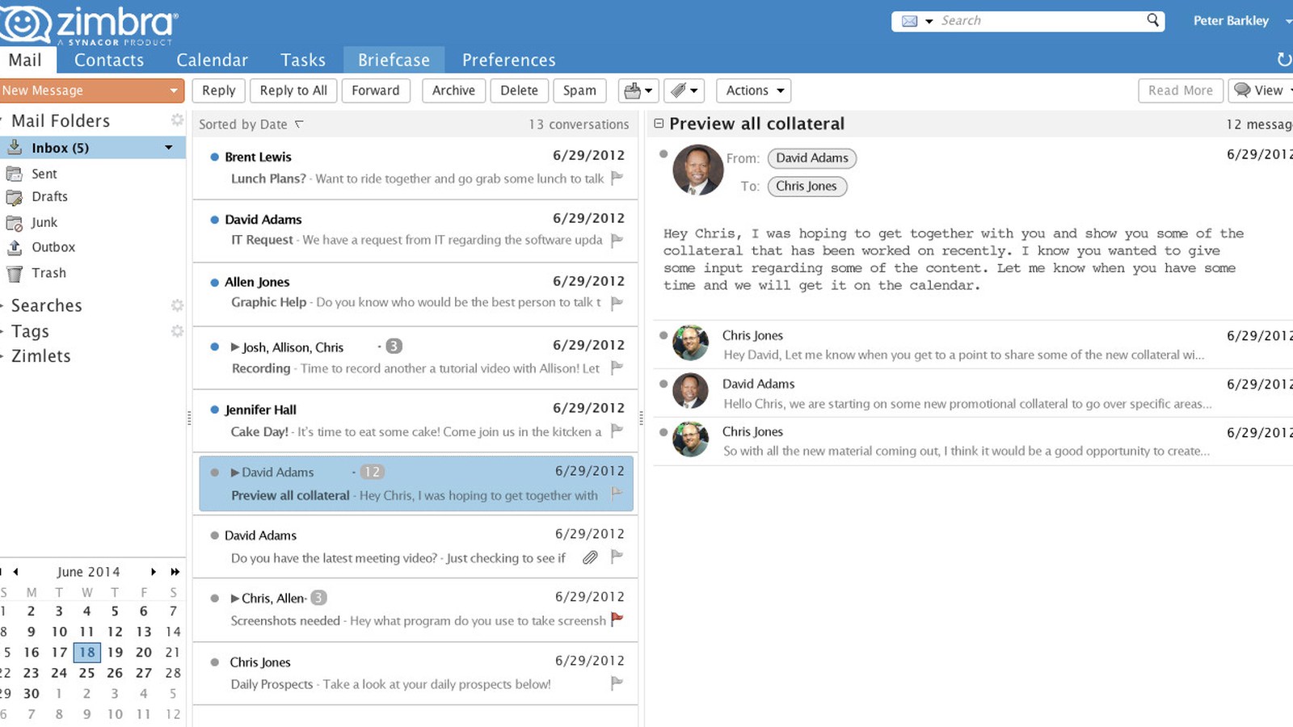Open the Trash folder

[48, 273]
